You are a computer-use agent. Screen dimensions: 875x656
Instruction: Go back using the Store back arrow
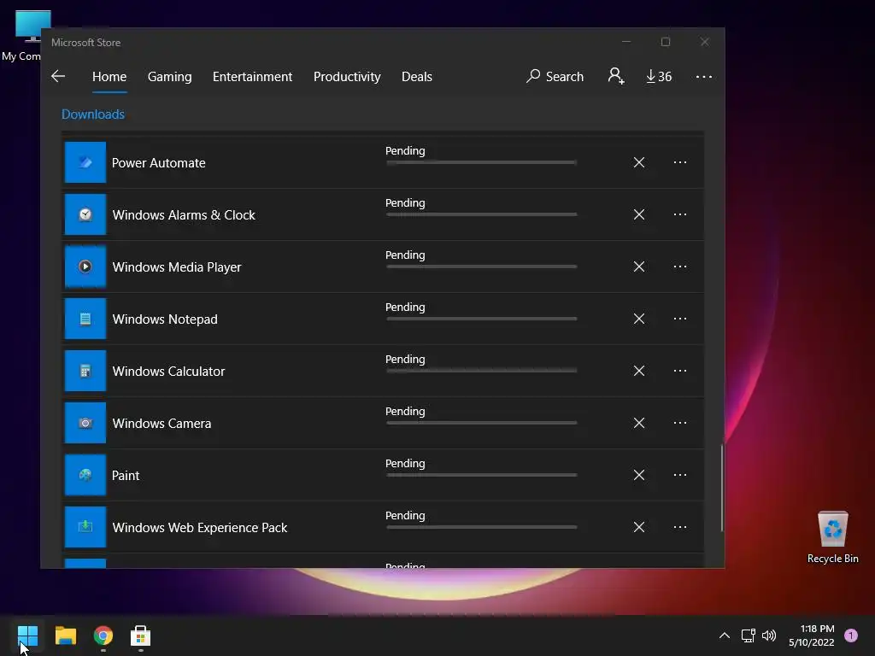coord(58,76)
